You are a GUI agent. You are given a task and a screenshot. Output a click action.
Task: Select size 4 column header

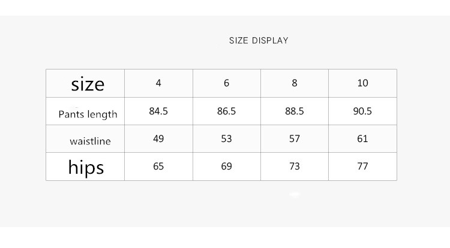(158, 83)
